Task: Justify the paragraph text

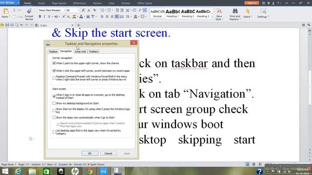Action: coord(117,17)
